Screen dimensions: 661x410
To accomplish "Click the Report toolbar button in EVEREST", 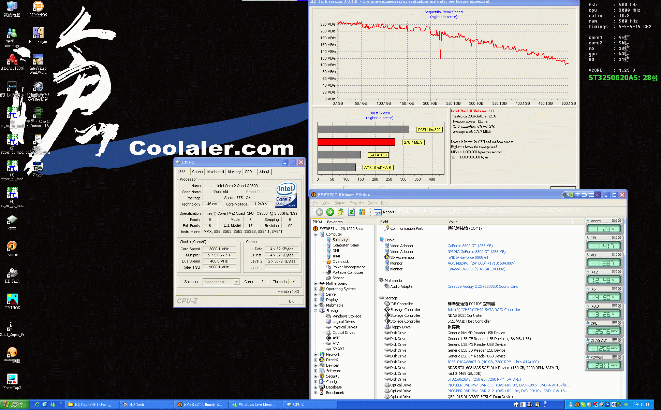I will [x=384, y=212].
